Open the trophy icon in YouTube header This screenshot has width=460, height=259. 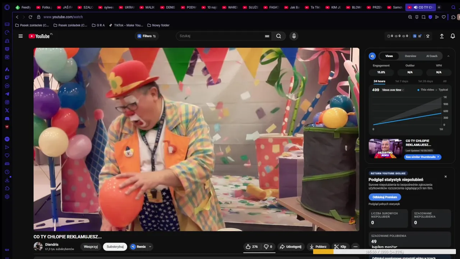coord(428,36)
